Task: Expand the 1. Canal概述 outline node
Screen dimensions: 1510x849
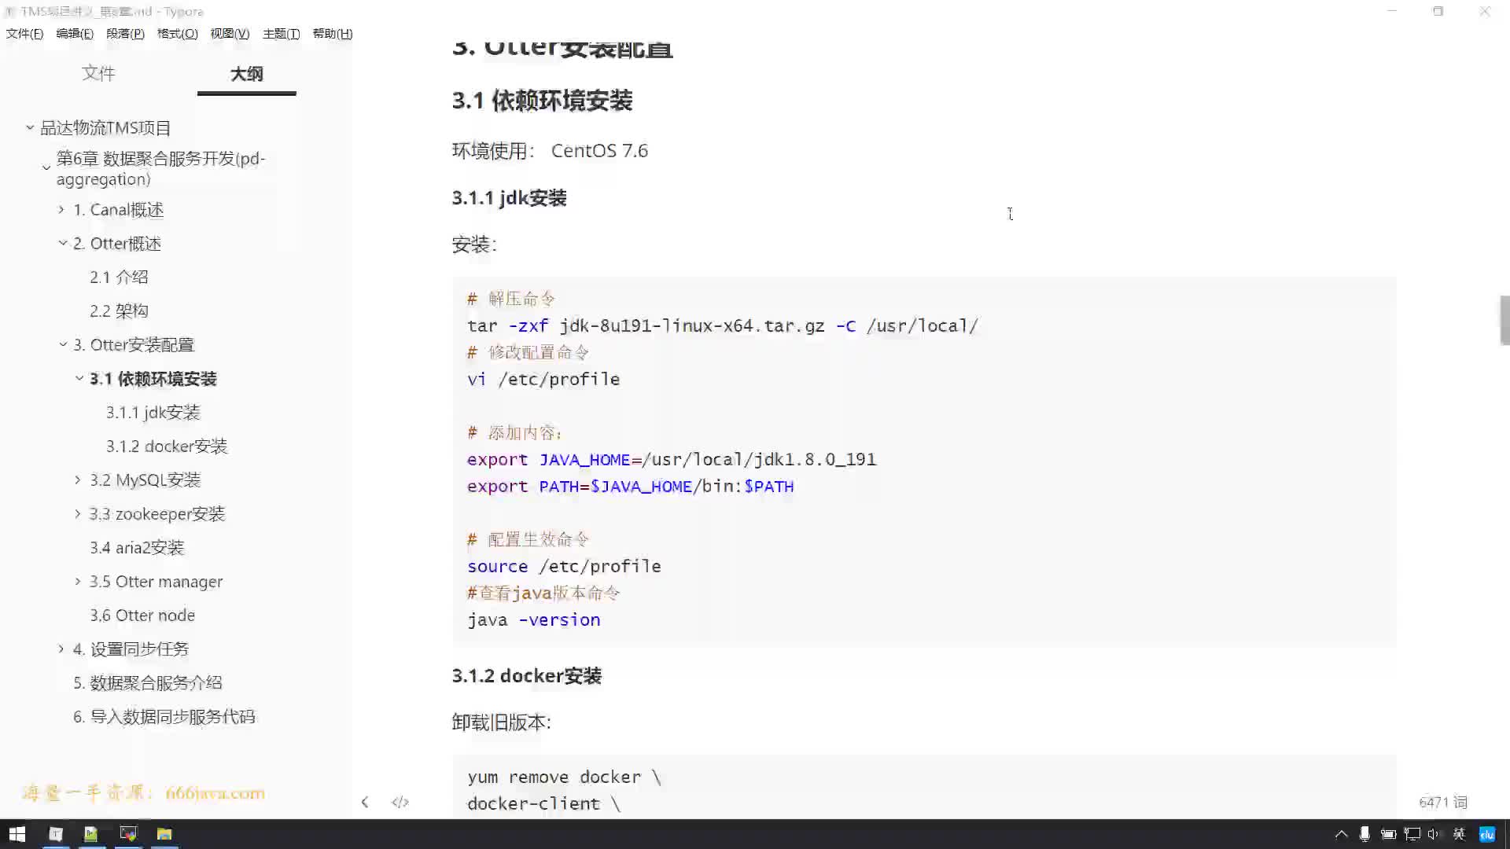Action: point(61,210)
